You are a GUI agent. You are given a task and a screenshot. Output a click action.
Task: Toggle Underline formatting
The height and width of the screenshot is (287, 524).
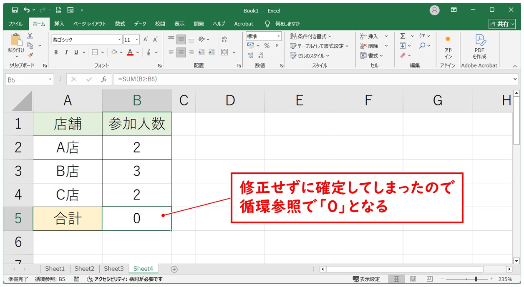point(76,52)
